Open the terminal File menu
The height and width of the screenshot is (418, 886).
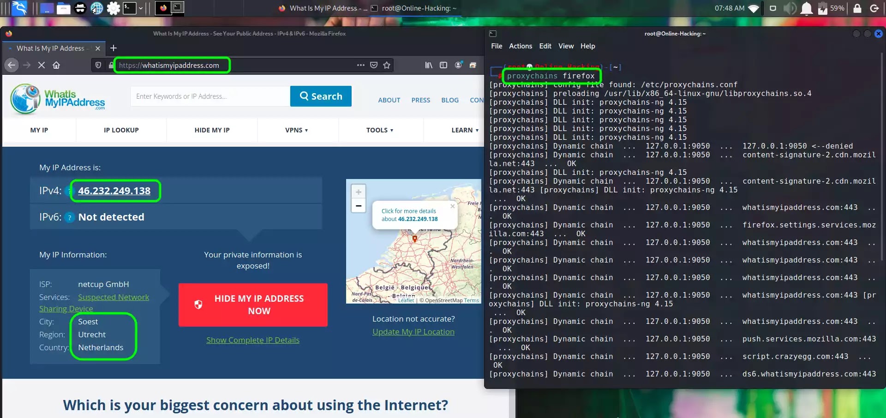pos(497,46)
